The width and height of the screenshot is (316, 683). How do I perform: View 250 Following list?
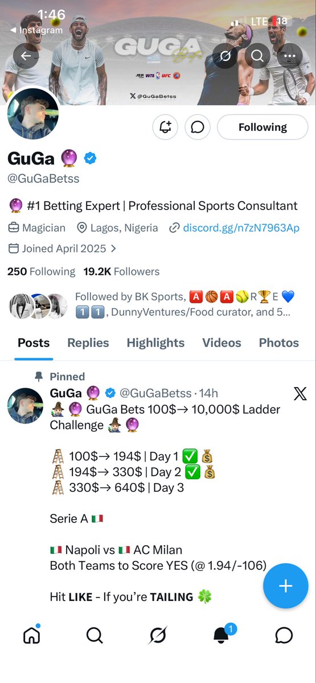[x=41, y=271]
